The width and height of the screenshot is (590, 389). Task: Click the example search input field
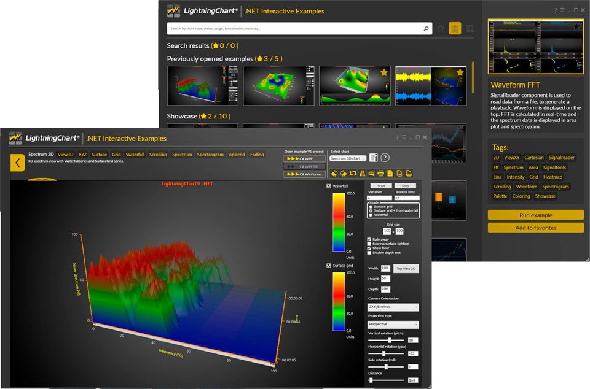click(x=299, y=29)
